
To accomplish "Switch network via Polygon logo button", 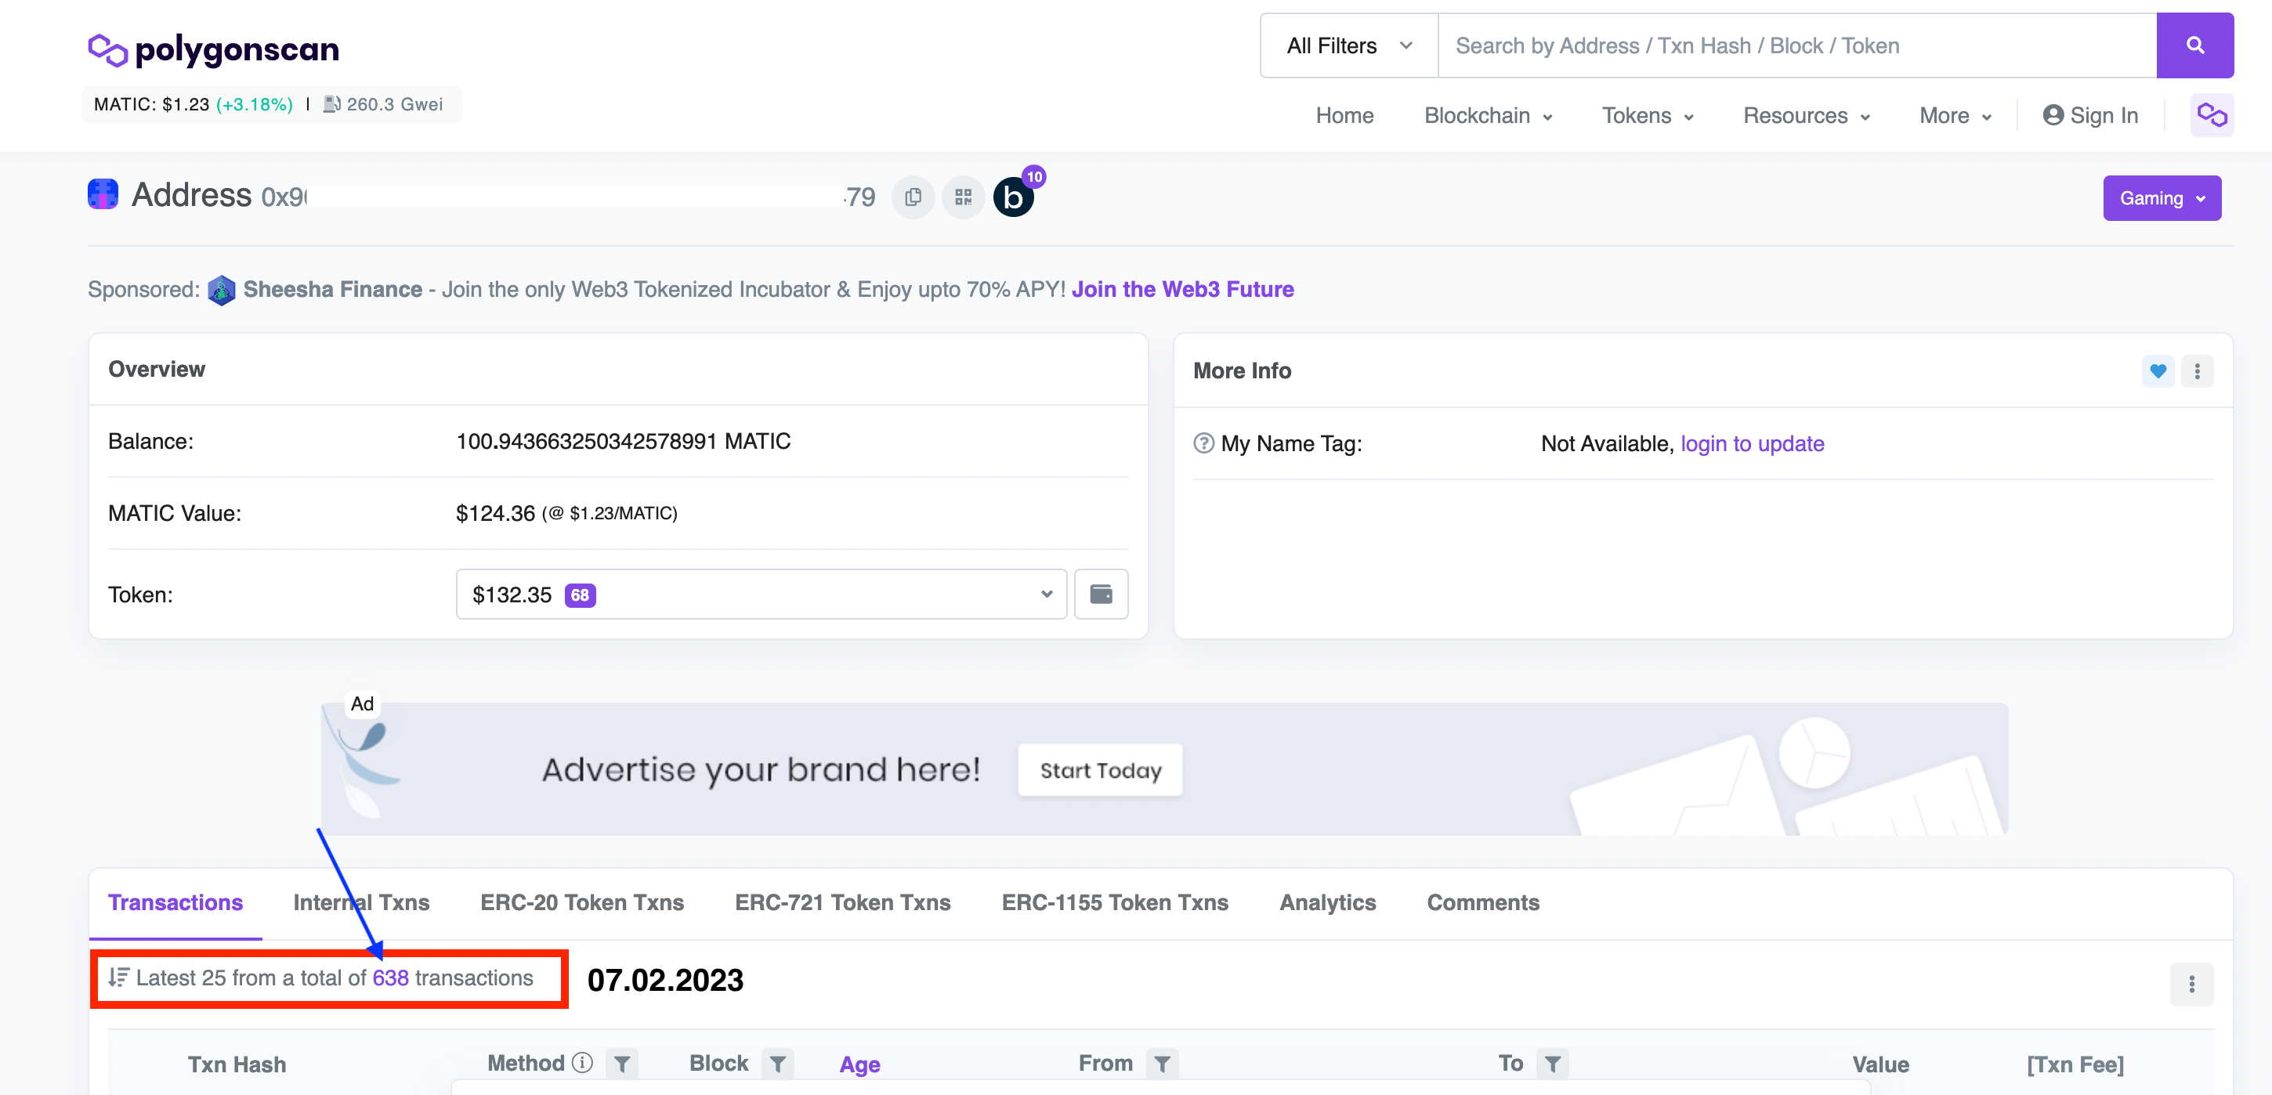I will click(2211, 115).
